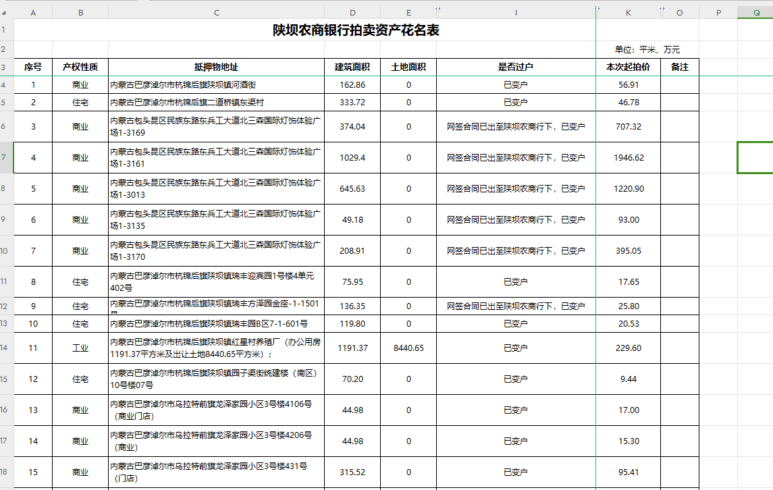Viewport: 773px width, 490px height.
Task: Click starting price 56.91
Action: [628, 85]
